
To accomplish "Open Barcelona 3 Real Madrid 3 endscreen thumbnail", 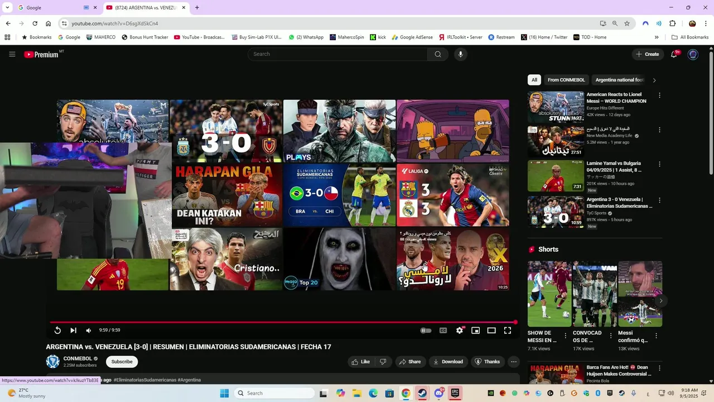I will tap(453, 195).
